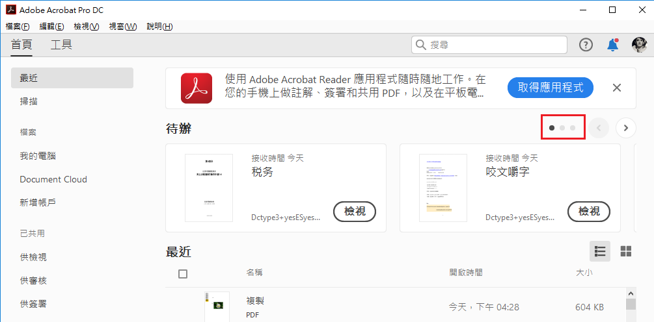This screenshot has height=322, width=654.
Task: Open the 說明(H) menu
Action: (159, 27)
